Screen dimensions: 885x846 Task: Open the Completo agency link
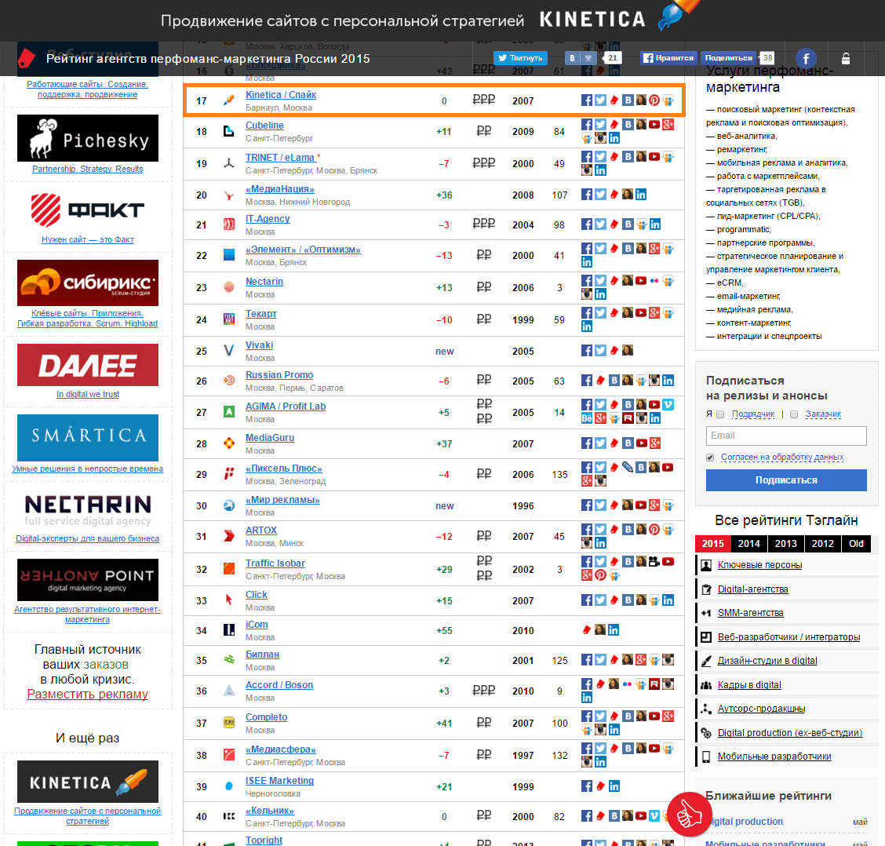[266, 717]
